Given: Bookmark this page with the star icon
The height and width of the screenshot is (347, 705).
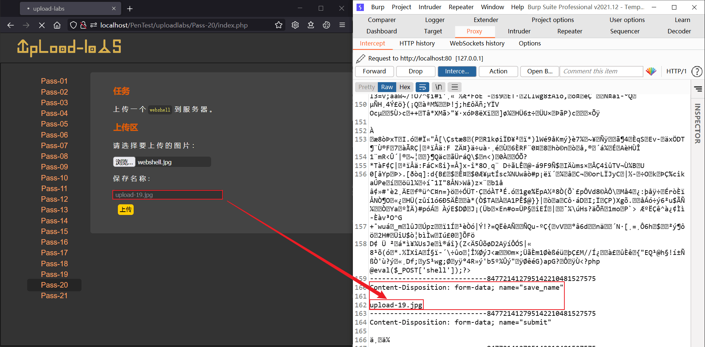Looking at the screenshot, I should tap(279, 25).
